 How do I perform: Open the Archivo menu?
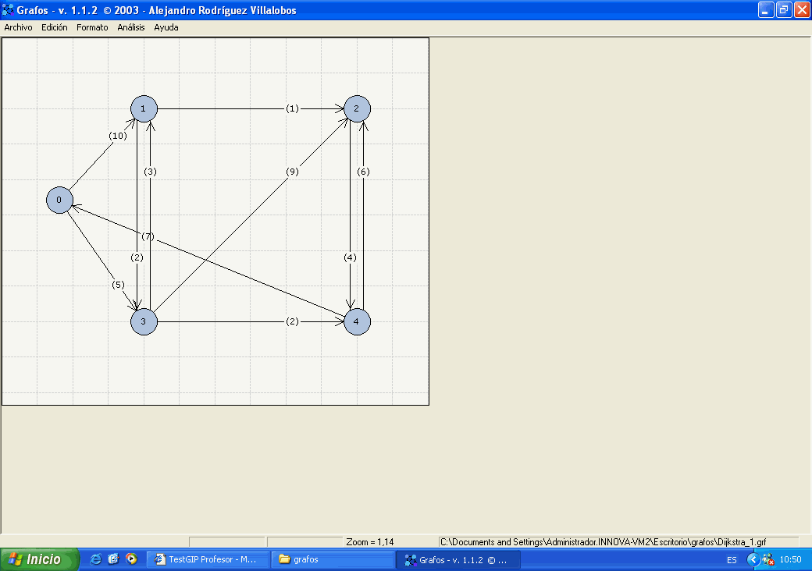(x=19, y=27)
